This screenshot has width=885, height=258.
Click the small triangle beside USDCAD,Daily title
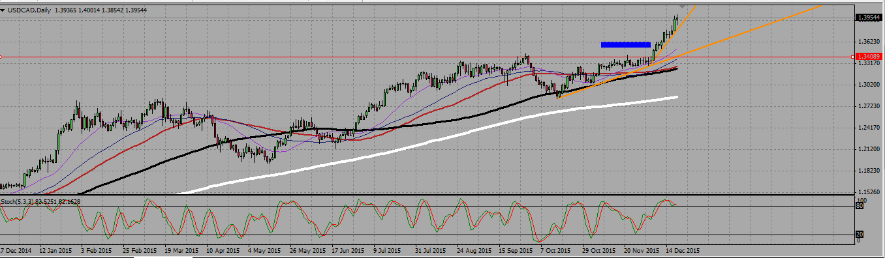3,9
